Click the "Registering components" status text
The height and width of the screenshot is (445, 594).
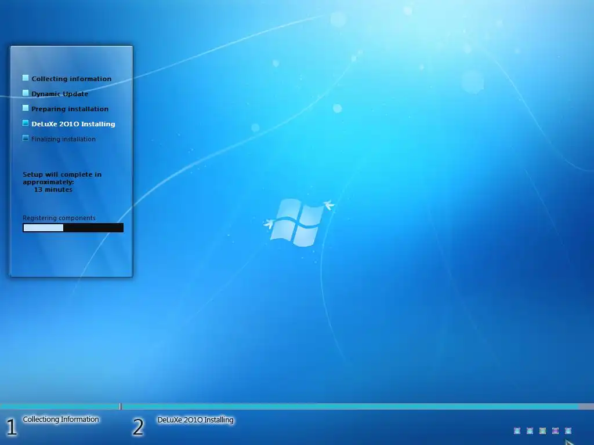click(59, 218)
